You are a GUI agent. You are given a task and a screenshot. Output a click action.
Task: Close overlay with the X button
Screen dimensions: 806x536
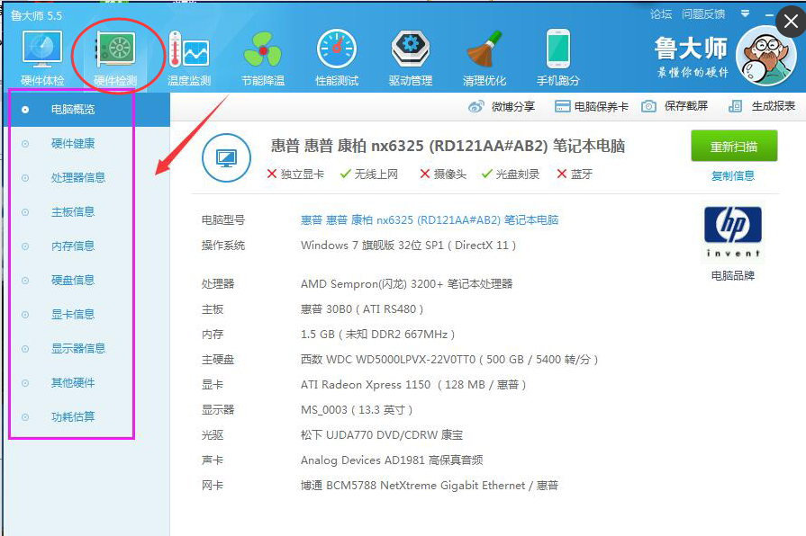pos(791,22)
